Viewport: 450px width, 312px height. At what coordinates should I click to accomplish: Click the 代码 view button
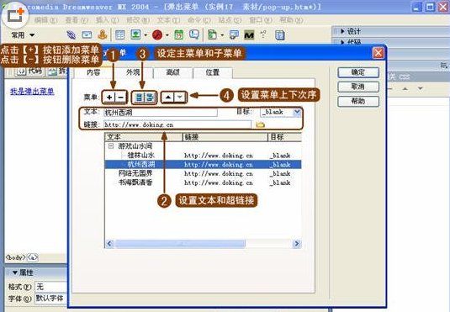29,71
